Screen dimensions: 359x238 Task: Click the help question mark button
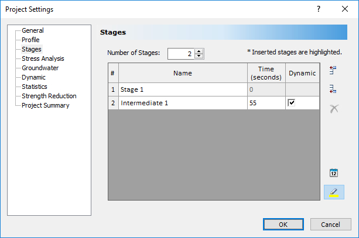319,9
